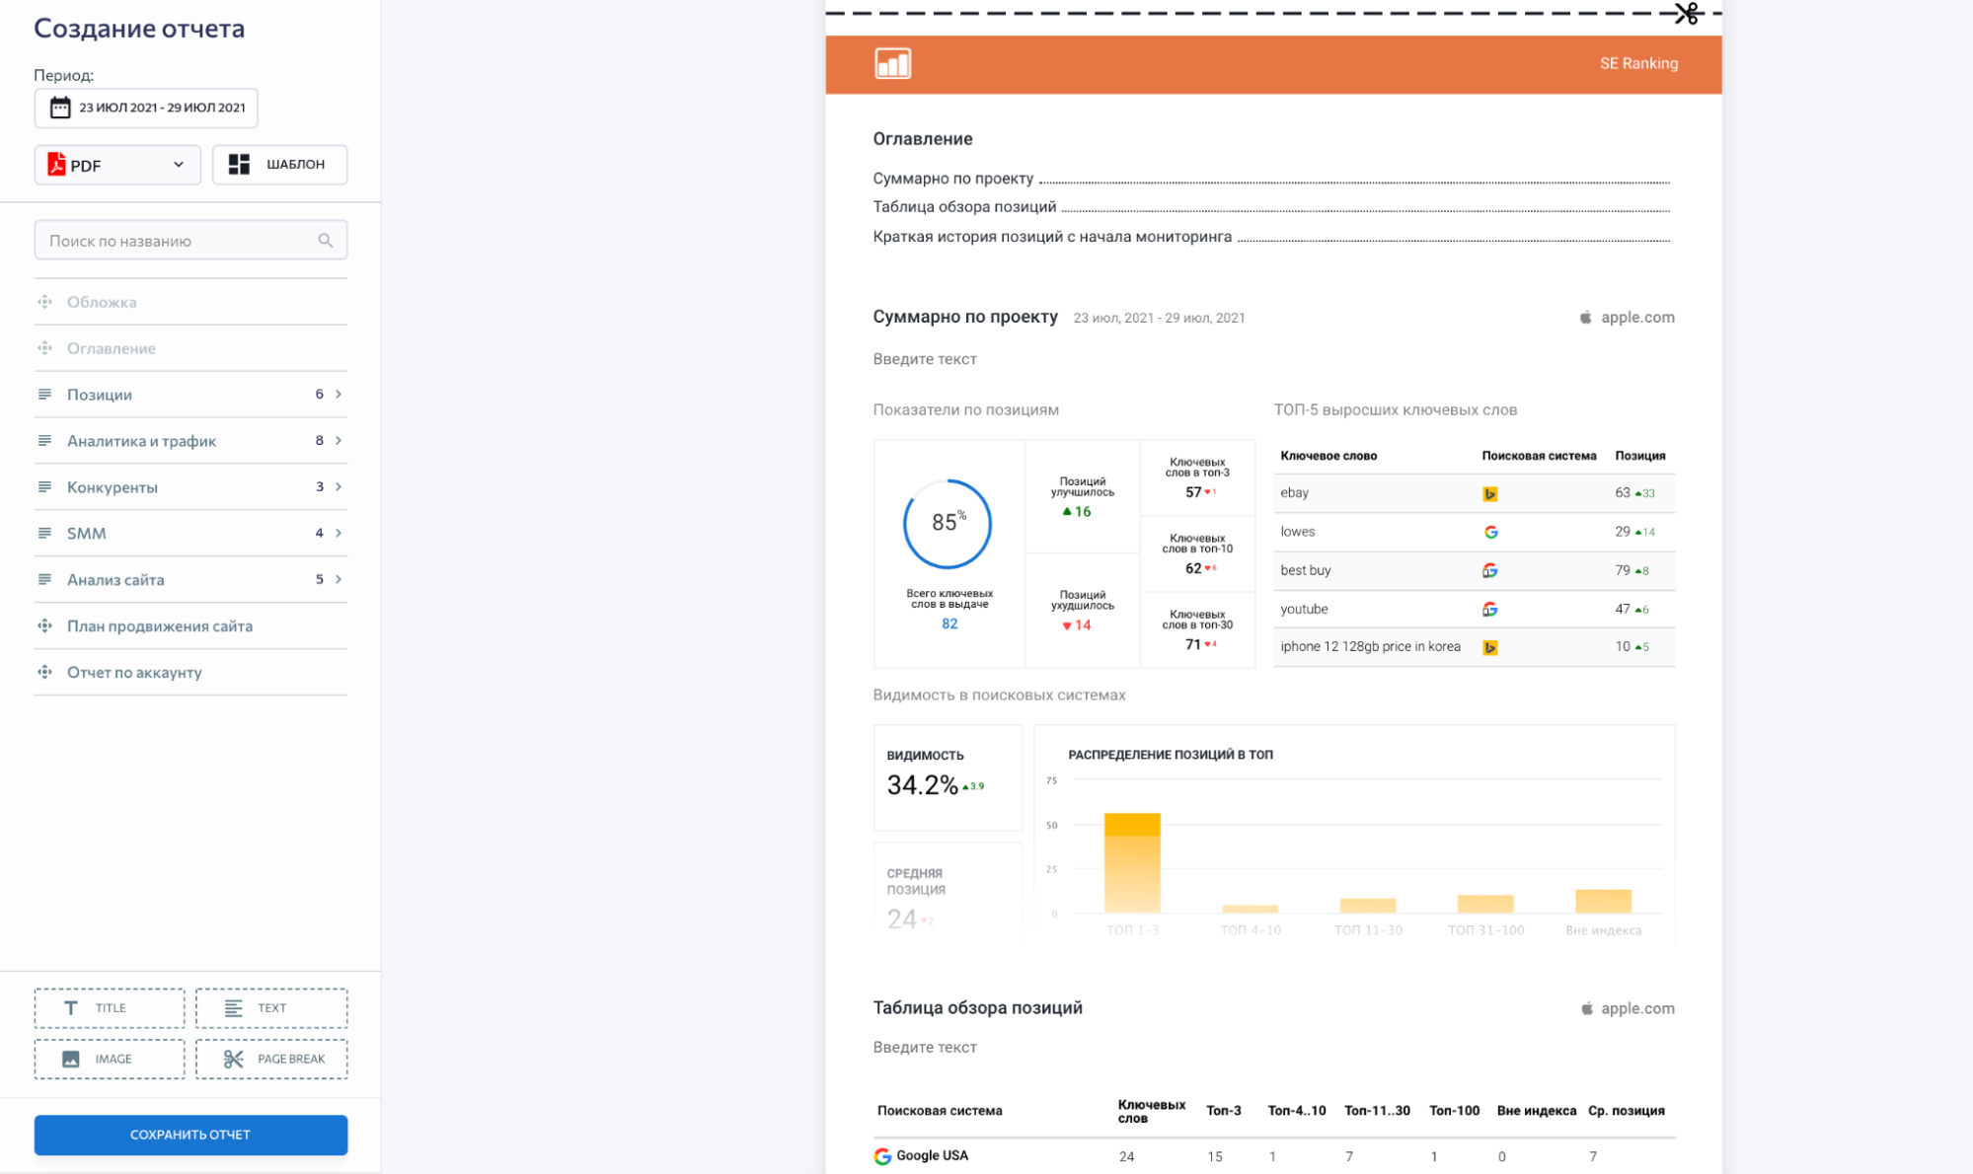Click the orange header chart logo icon
The image size is (1973, 1174).
pos(892,64)
